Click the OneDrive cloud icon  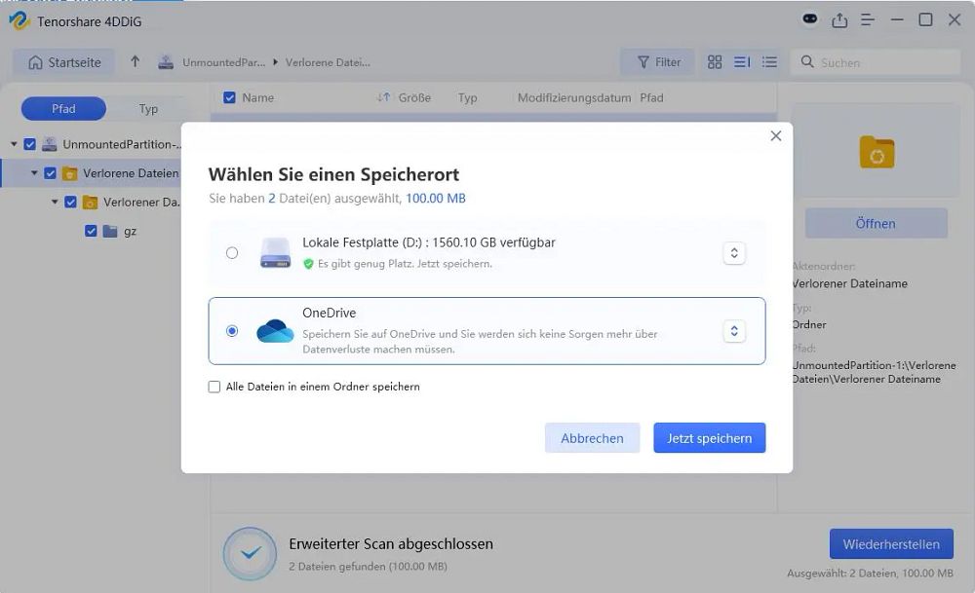275,331
